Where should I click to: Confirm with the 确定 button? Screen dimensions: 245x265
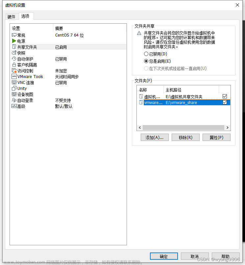pyautogui.click(x=164, y=256)
